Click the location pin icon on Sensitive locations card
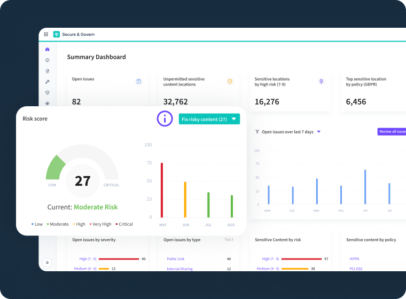406x299 pixels. 321,81
